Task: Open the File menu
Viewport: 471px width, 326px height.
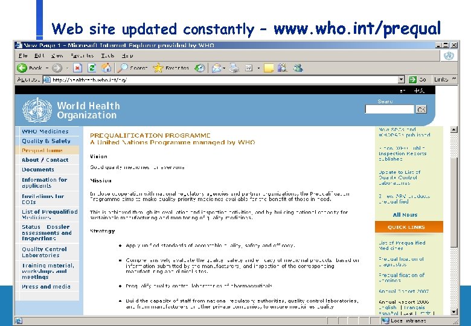Action: (x=23, y=56)
